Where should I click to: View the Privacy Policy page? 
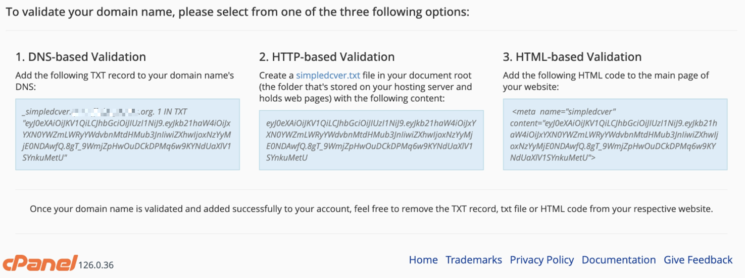[x=541, y=260]
